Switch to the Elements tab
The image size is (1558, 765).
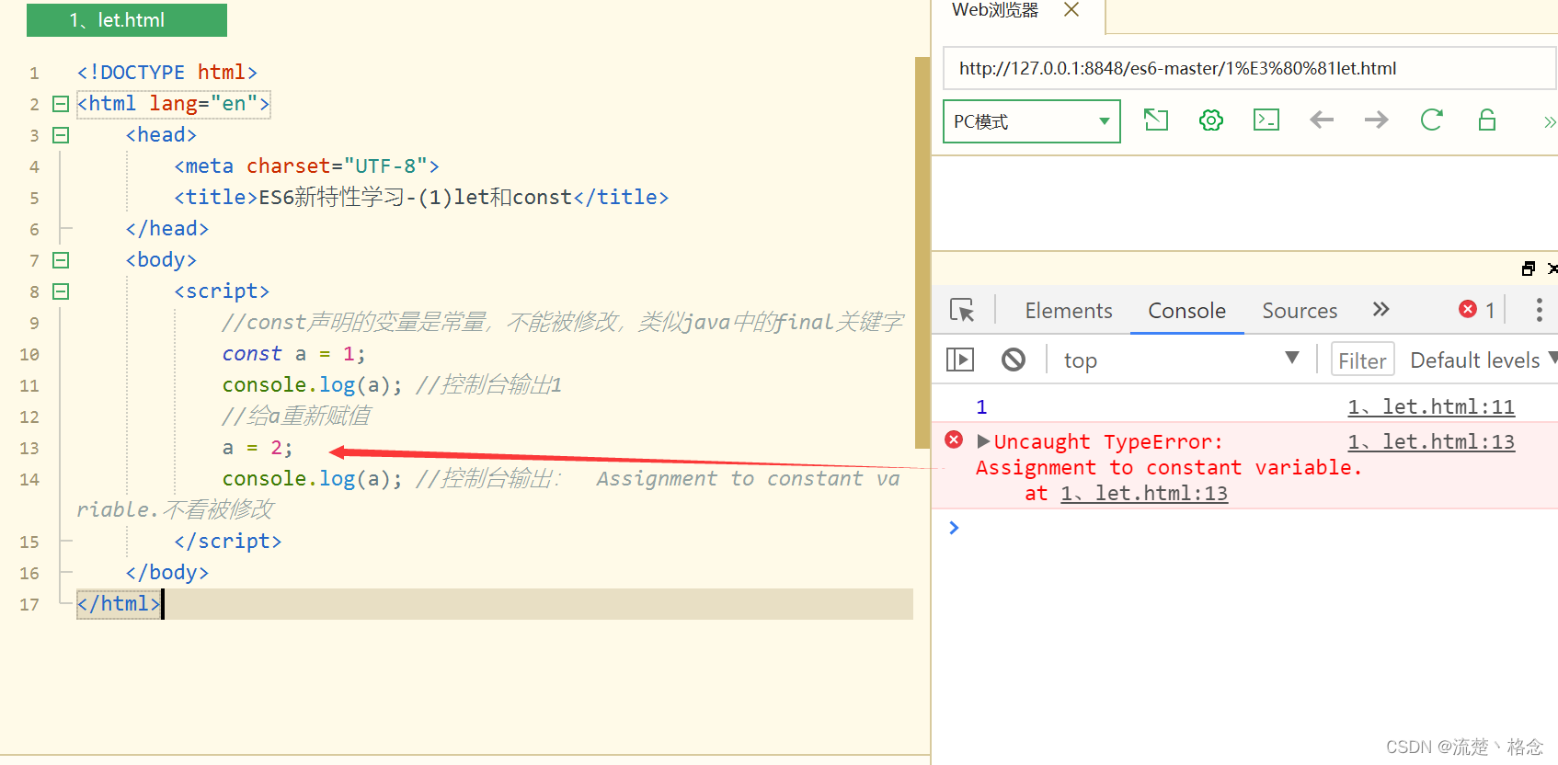(1069, 311)
